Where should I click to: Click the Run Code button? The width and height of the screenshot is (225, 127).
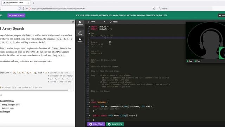tap(96, 124)
